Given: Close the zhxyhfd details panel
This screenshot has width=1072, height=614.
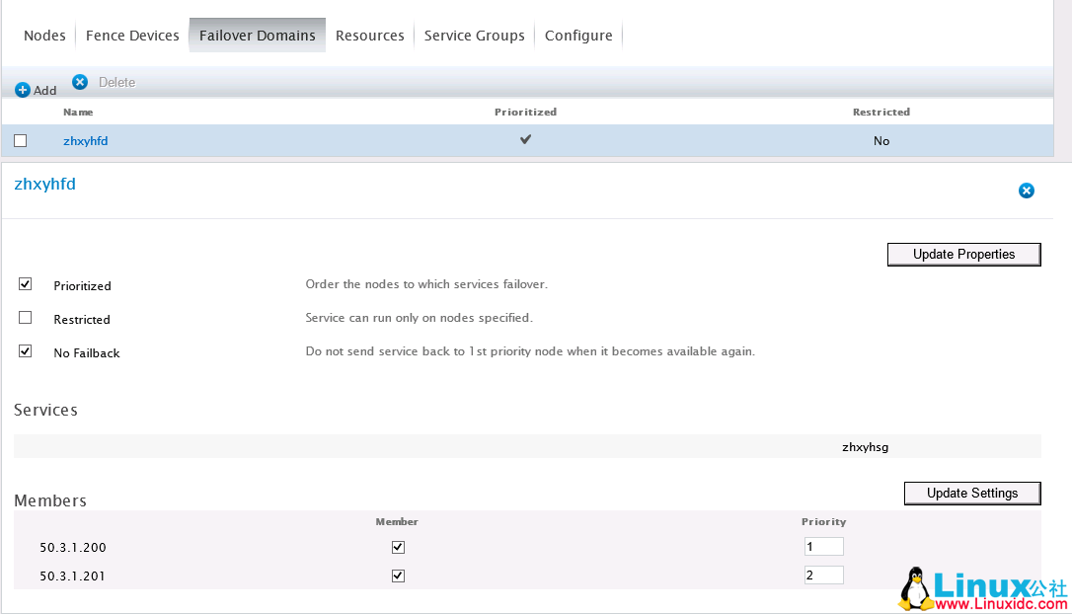Looking at the screenshot, I should 1026,191.
